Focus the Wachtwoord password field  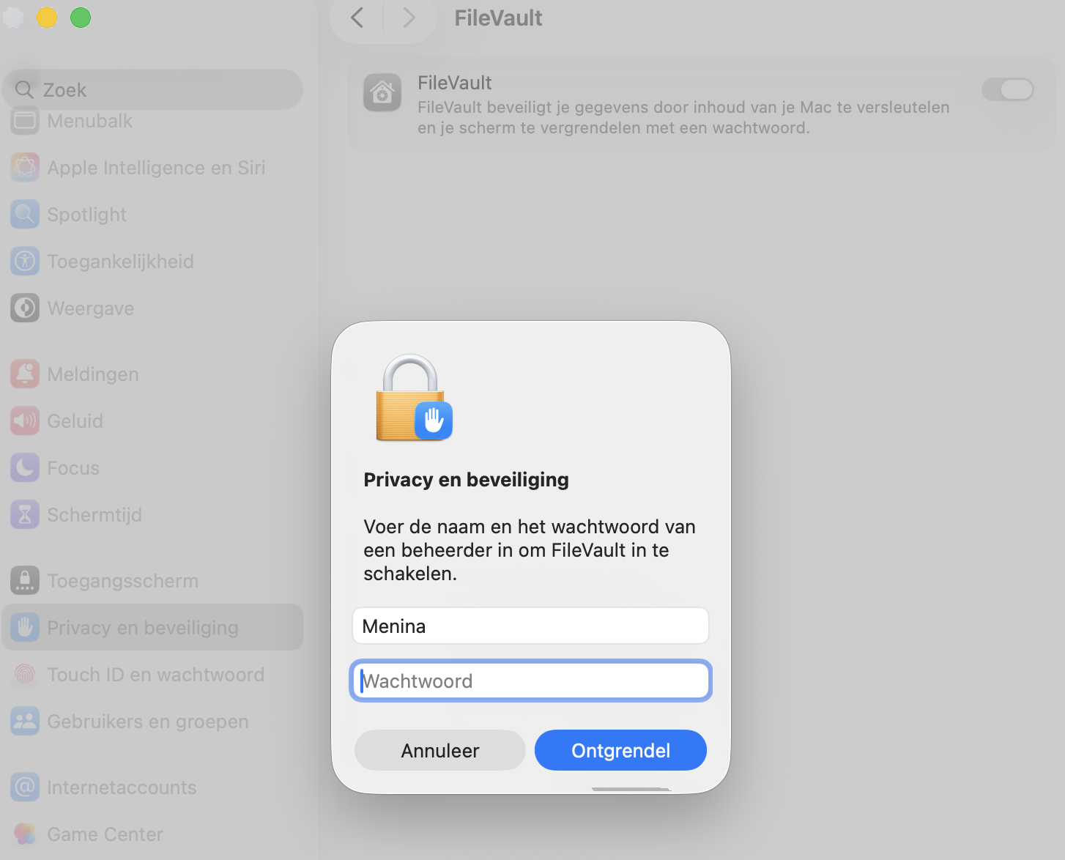pos(530,681)
